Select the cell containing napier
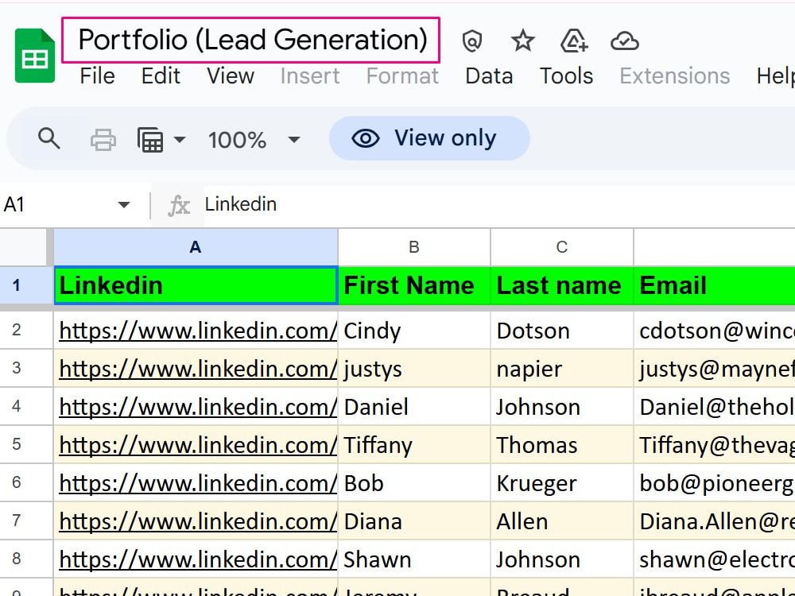The image size is (795, 596). 562,369
